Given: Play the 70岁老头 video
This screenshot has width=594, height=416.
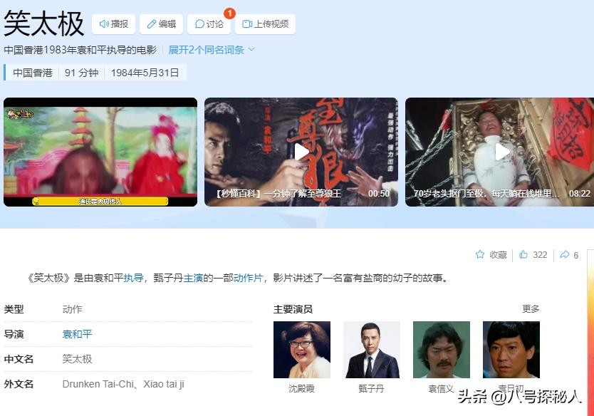Looking at the screenshot, I should pos(502,152).
